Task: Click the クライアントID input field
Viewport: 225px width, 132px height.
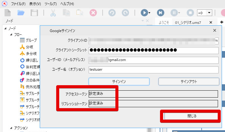Action: pyautogui.click(x=154, y=41)
